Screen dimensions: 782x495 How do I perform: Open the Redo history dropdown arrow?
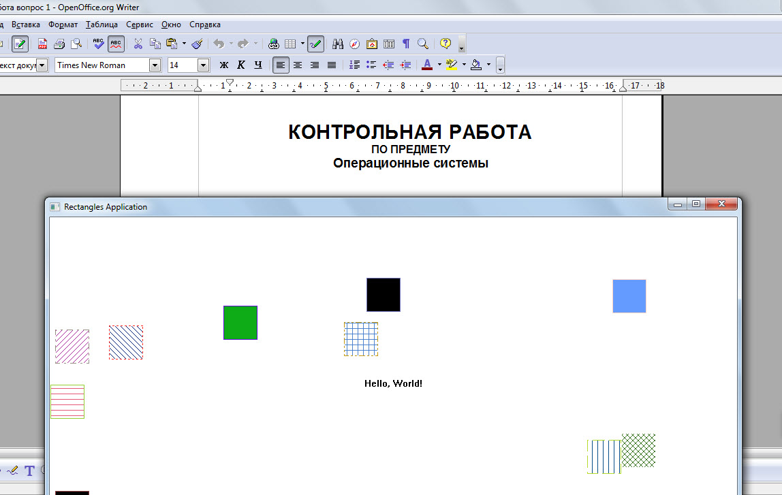point(255,44)
